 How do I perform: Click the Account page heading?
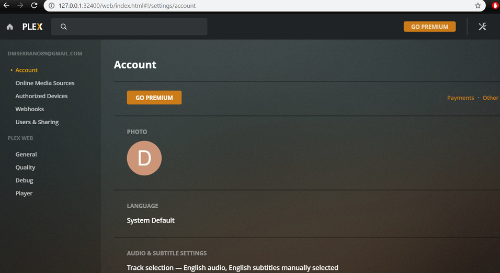tap(135, 65)
